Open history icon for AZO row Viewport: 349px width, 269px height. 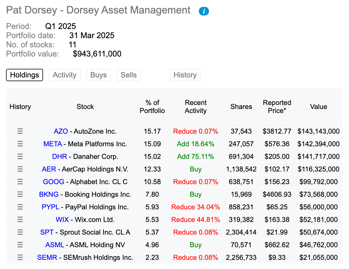coord(20,131)
